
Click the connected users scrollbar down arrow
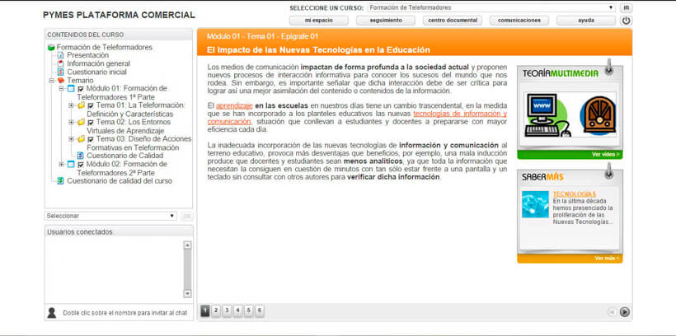187,293
